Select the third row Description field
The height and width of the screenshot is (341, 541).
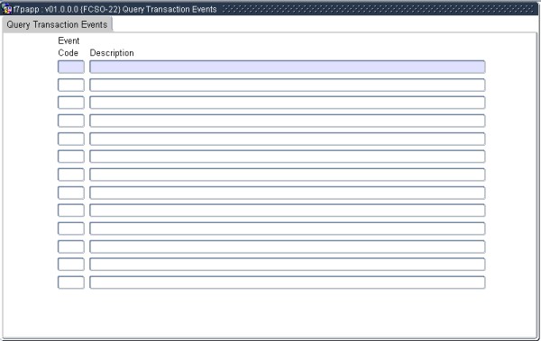pos(288,103)
